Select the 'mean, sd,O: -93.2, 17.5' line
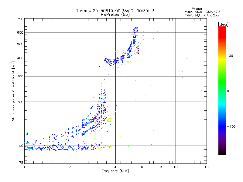243x182 pixels. coord(202,12)
